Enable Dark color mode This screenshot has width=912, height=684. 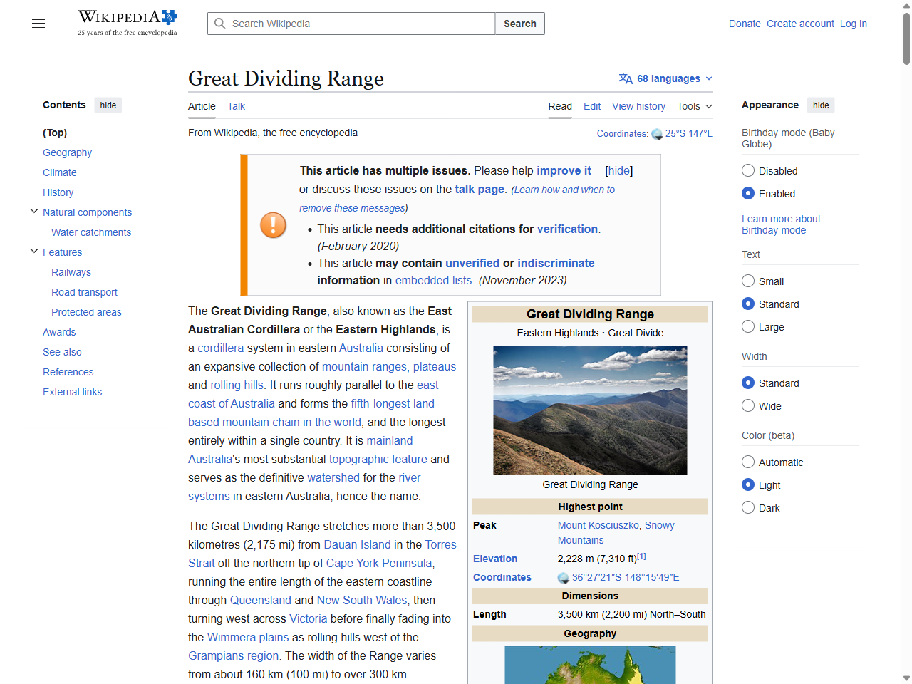coord(748,507)
